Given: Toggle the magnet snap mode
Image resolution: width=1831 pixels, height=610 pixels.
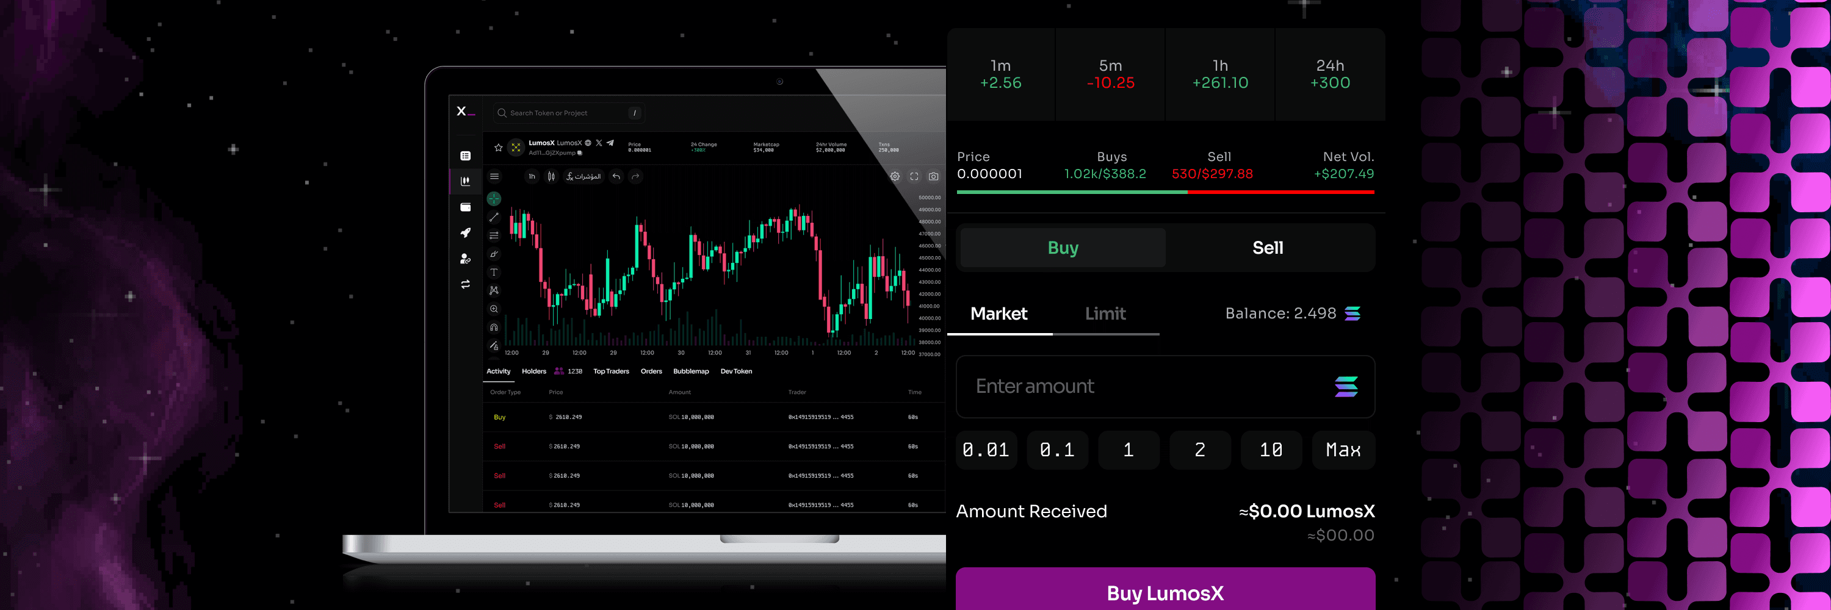Looking at the screenshot, I should (x=494, y=328).
